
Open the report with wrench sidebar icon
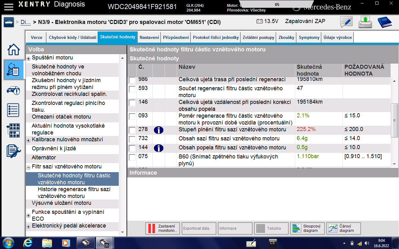click(13, 151)
